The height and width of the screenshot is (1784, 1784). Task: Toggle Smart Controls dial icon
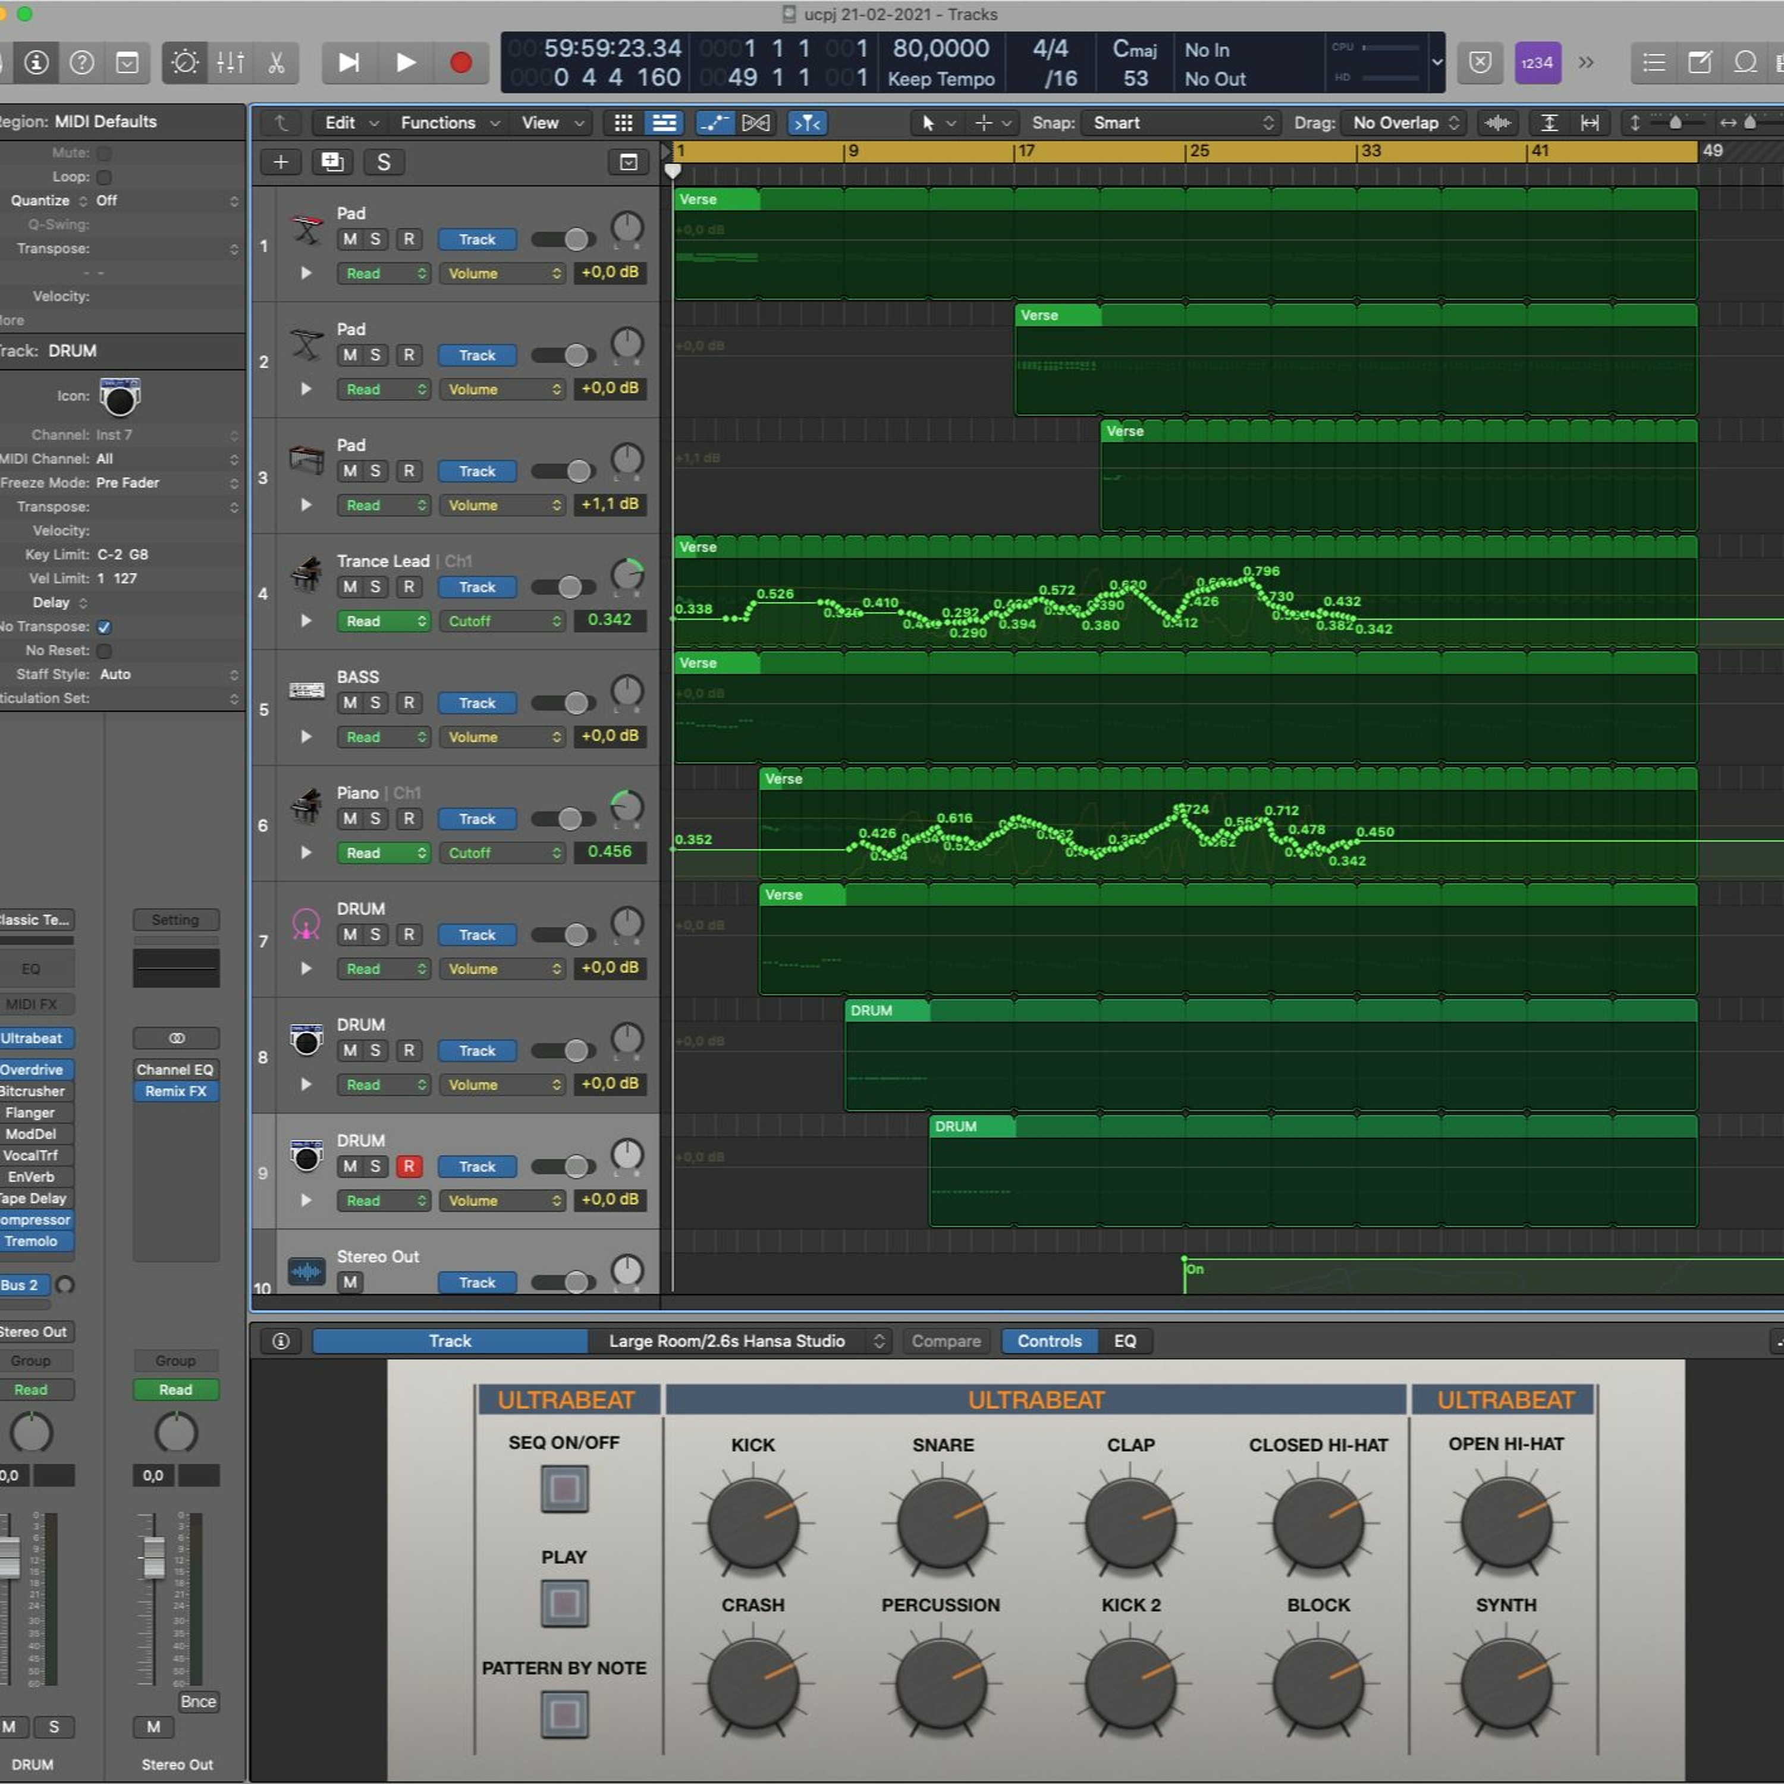click(x=185, y=62)
